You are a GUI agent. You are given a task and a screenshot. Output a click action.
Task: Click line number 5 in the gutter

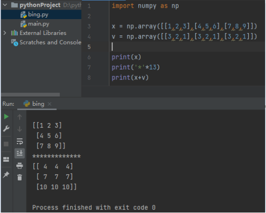pyautogui.click(x=89, y=47)
